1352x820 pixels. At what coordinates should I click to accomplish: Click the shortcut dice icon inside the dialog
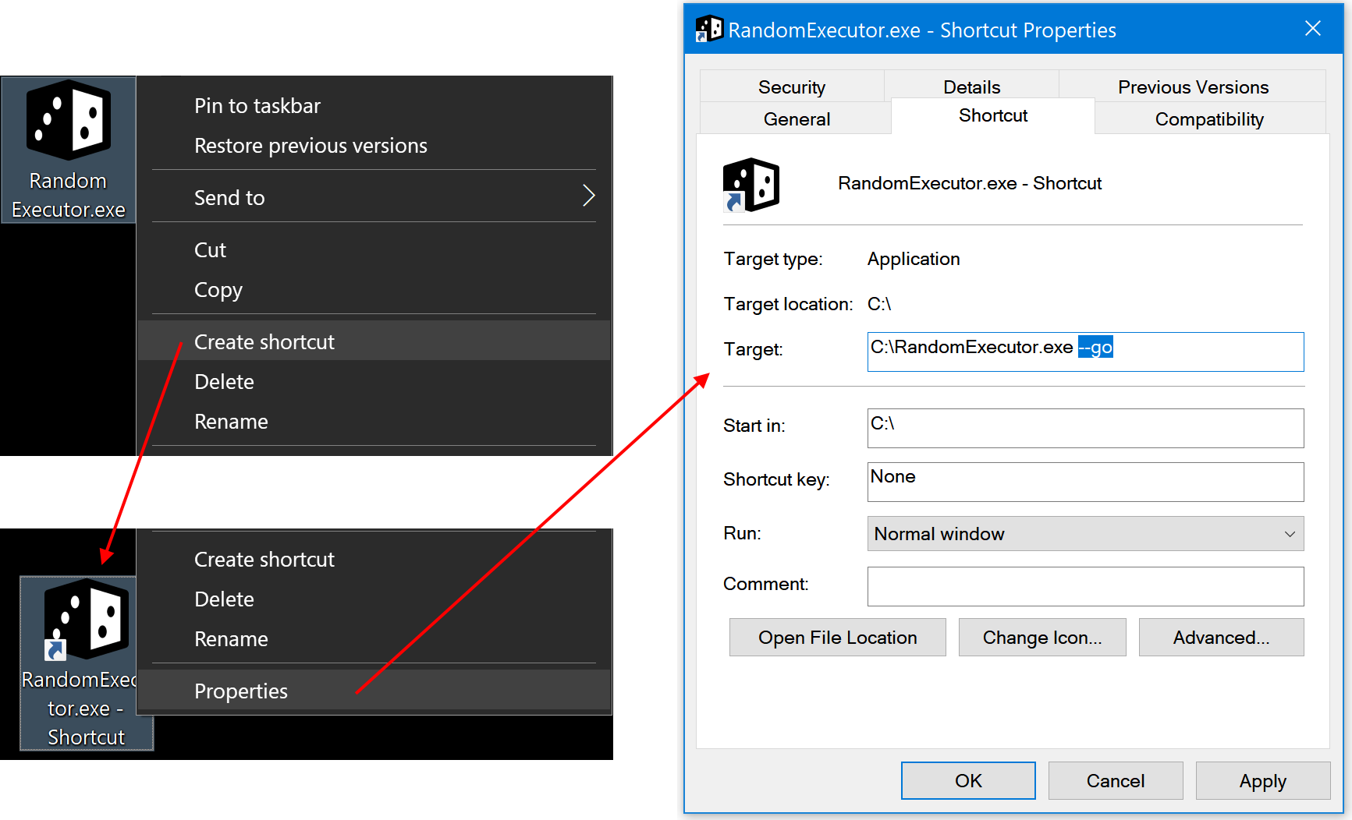point(751,186)
